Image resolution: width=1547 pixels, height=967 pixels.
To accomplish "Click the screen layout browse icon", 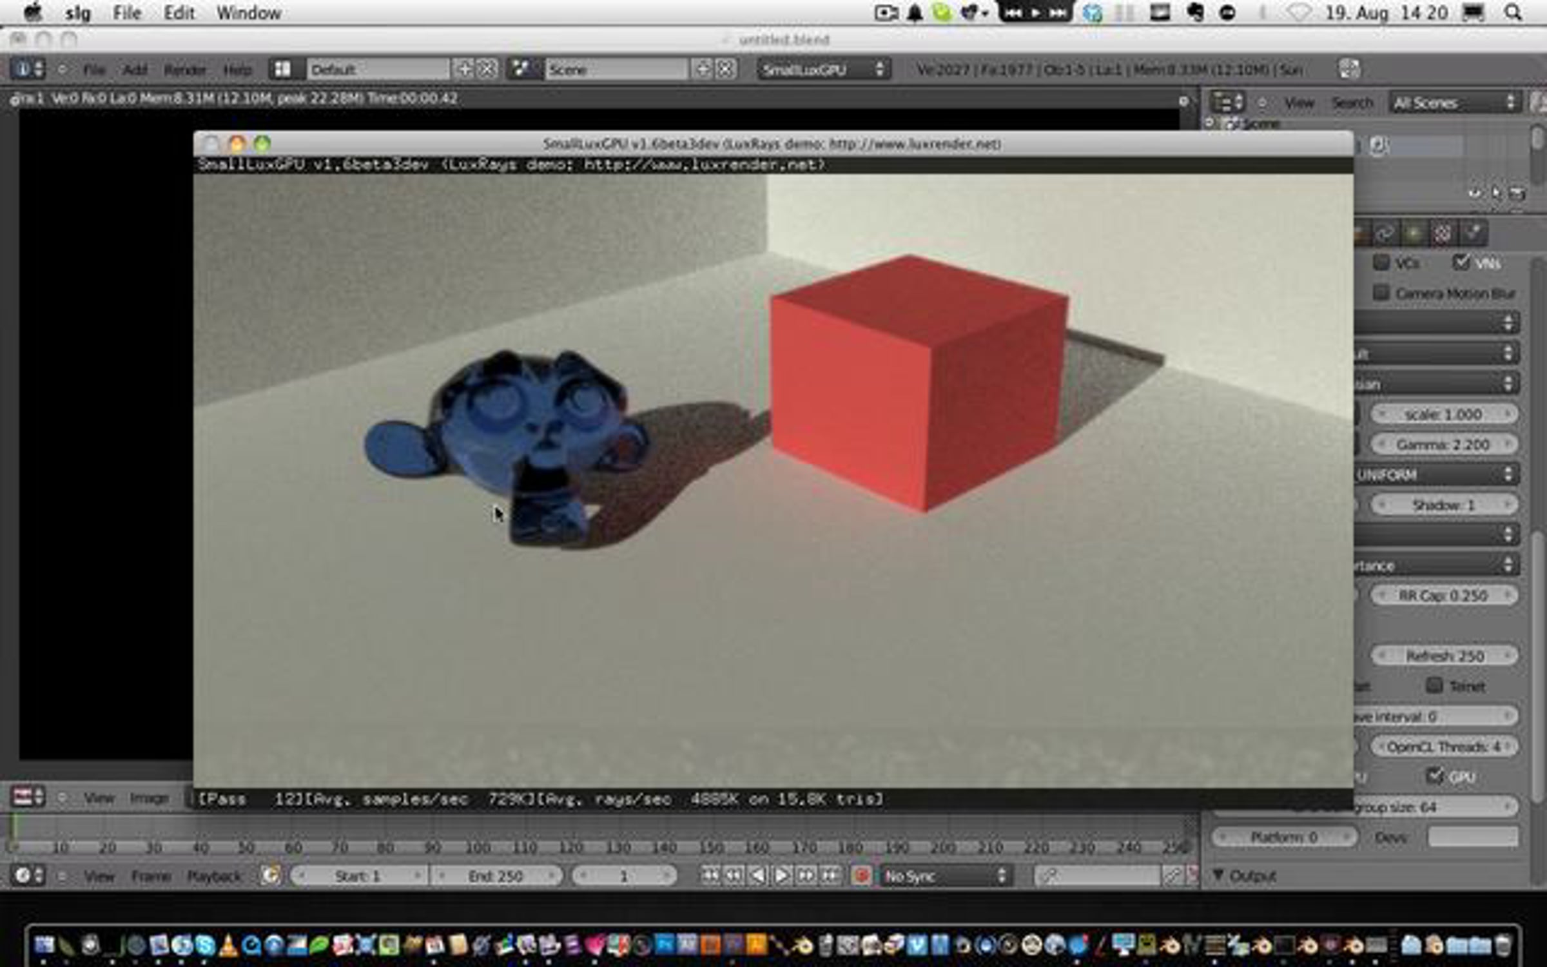I will point(282,69).
